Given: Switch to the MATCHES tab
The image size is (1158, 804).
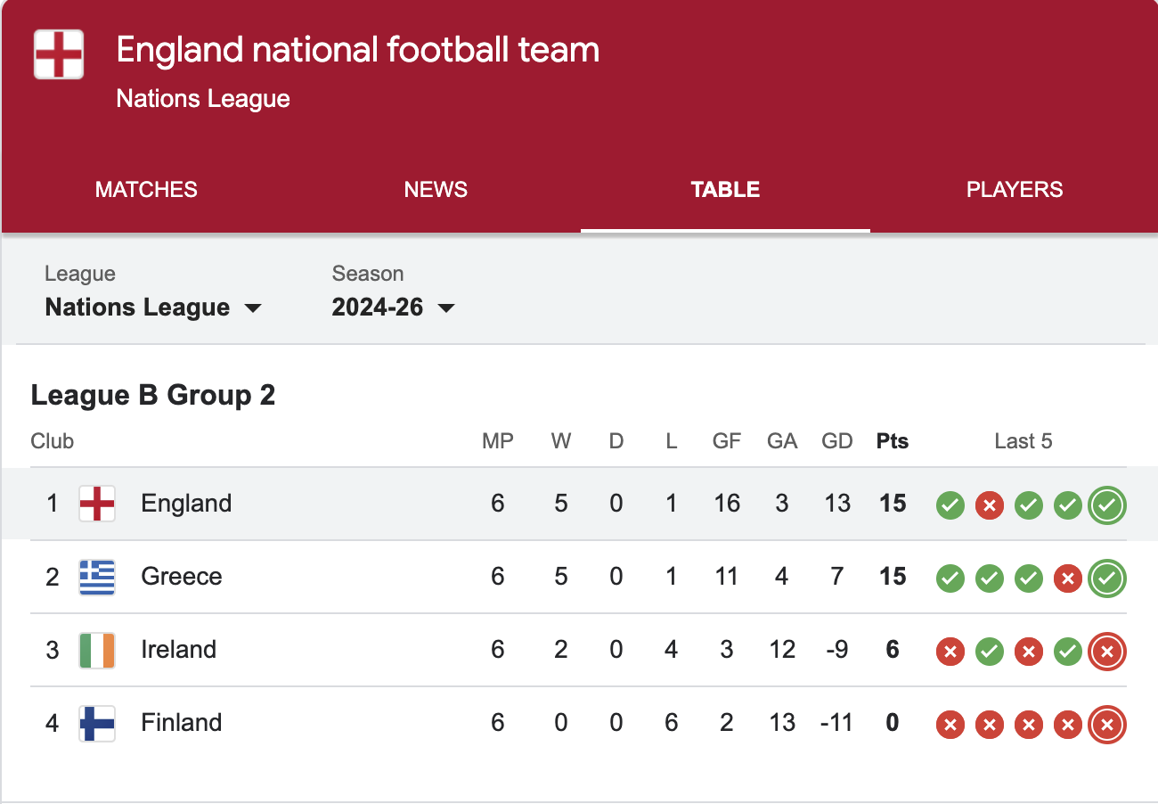Looking at the screenshot, I should tap(145, 189).
